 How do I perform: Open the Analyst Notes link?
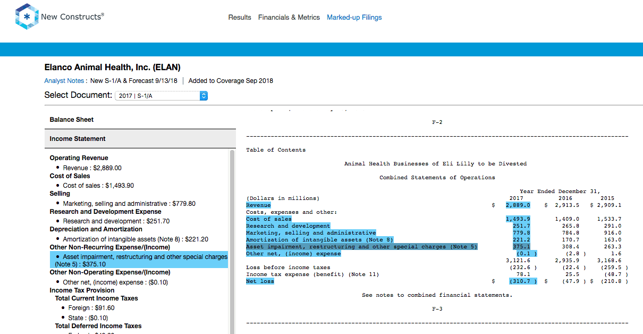tap(64, 81)
